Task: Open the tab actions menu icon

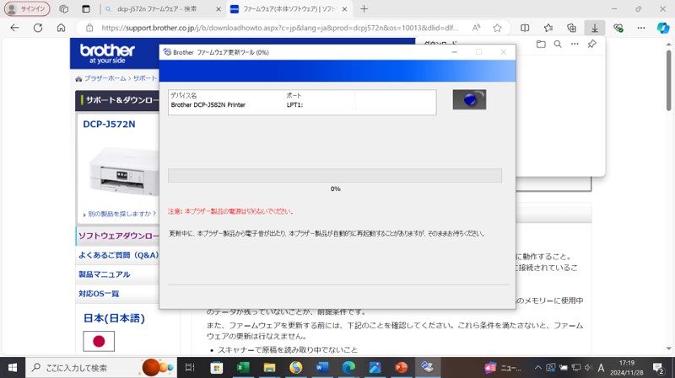Action: (86, 8)
